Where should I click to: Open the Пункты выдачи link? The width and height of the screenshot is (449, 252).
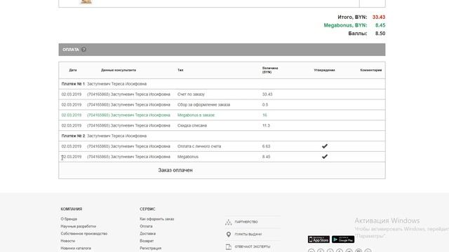click(248, 234)
